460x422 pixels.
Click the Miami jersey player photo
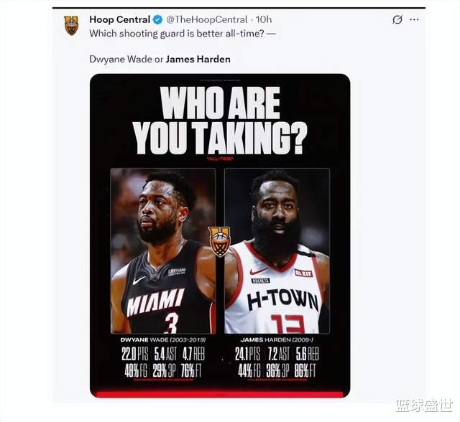[163, 250]
